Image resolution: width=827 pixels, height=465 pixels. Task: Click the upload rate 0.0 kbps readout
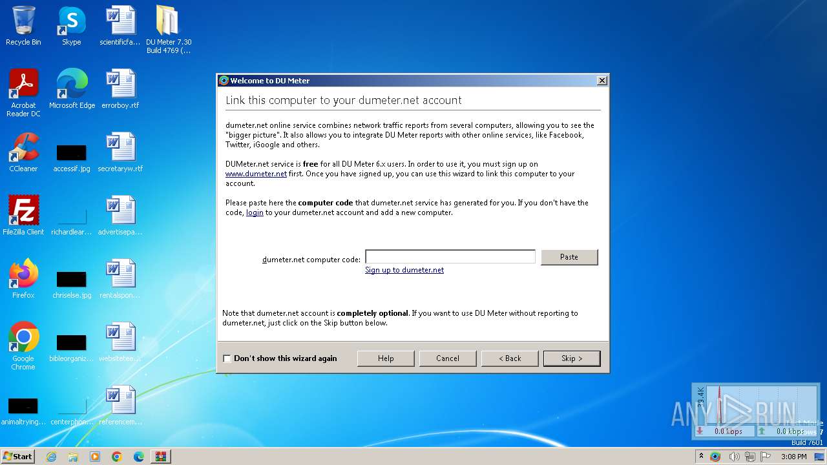tap(788, 431)
